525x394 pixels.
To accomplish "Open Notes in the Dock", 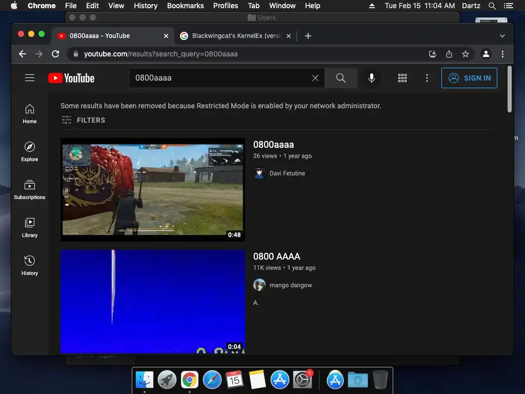I will pyautogui.click(x=257, y=380).
